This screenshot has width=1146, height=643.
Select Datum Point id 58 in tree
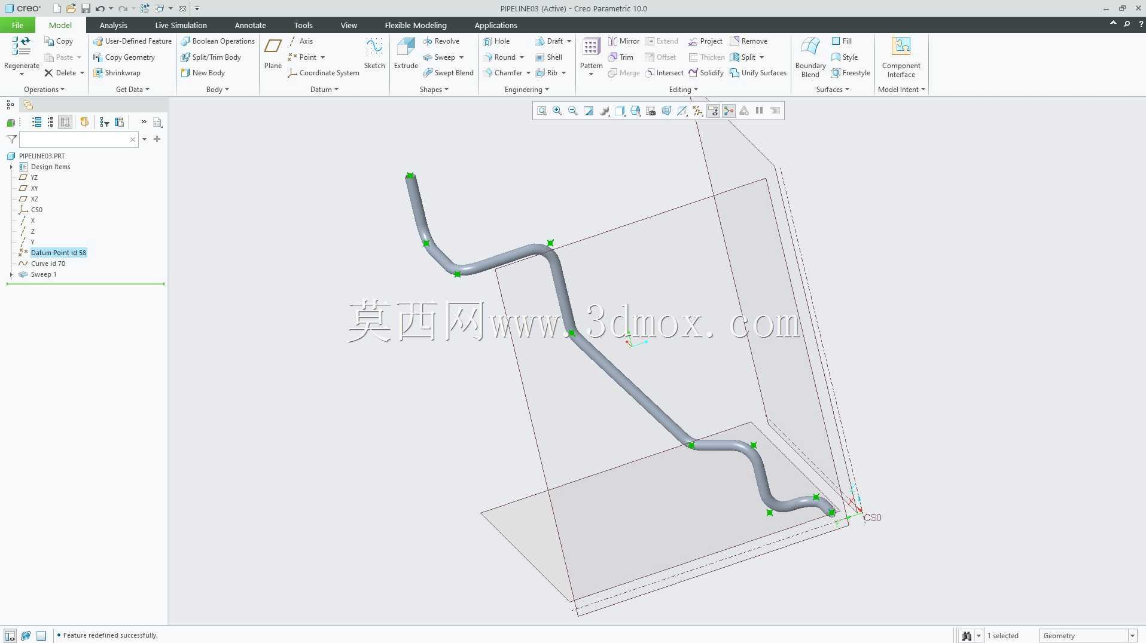(x=58, y=253)
